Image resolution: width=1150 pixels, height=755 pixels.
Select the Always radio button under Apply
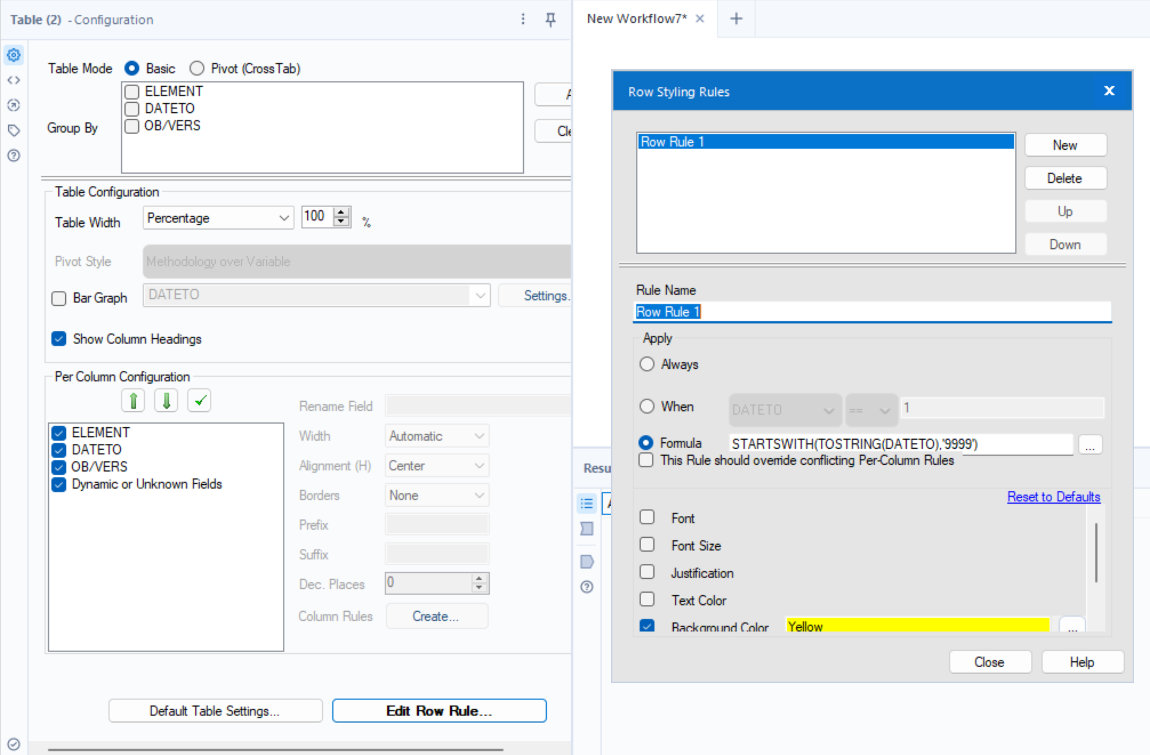tap(647, 364)
